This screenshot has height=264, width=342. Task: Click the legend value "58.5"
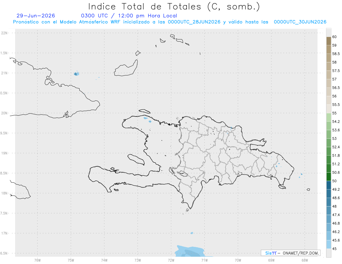tap(336, 54)
